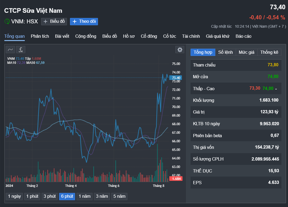This screenshot has height=207, width=288.
Task: Click Khối lượng value 1.683.100
Action: click(x=269, y=100)
